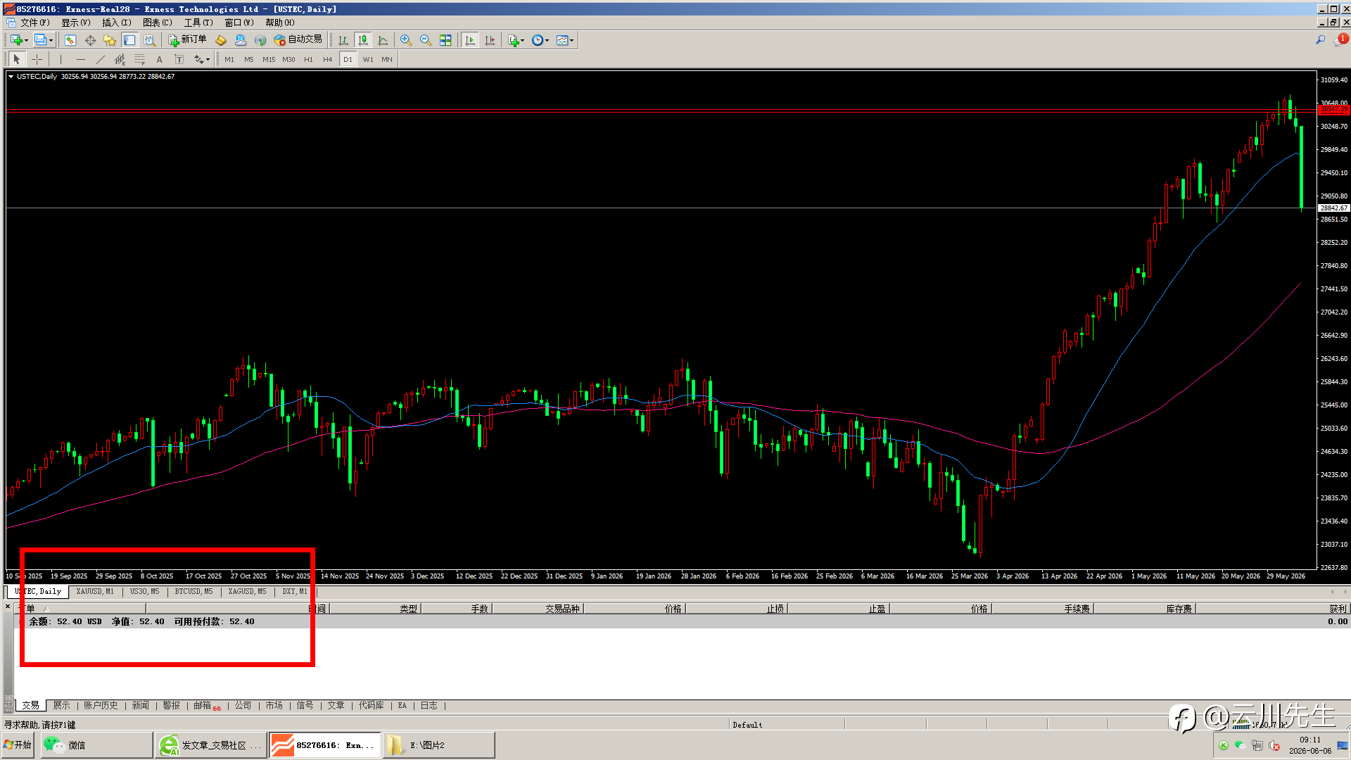Image resolution: width=1351 pixels, height=760 pixels.
Task: Open 微信 WeChat from taskbar
Action: 96,745
